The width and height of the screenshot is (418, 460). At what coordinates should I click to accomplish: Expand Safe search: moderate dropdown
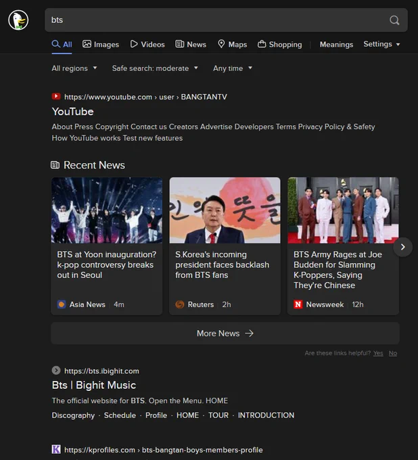(155, 68)
